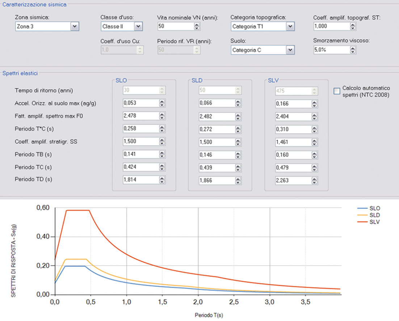The height and width of the screenshot is (321, 399).
Task: Click the 'Spettri elastici' group title
Action: 20,73
